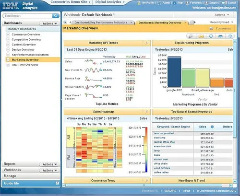Image resolution: width=240 pixels, height=196 pixels.
Task: Click the Commerce Overview document icon
Action: tap(8, 35)
